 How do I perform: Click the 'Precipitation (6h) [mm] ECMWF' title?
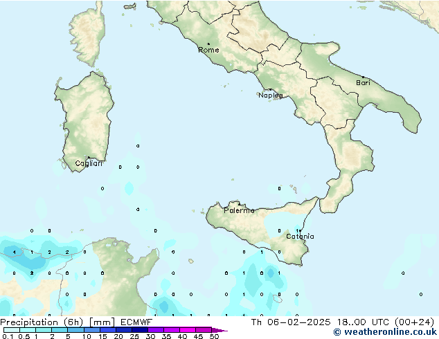coord(76,322)
